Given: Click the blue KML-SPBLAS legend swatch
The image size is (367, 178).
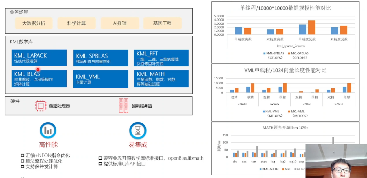Looking at the screenshot, I should click(265, 53).
